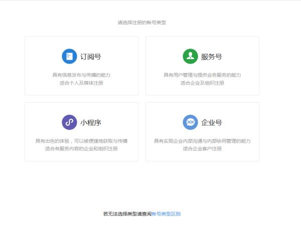Open the 帐号类型区别 link

[x=166, y=214]
